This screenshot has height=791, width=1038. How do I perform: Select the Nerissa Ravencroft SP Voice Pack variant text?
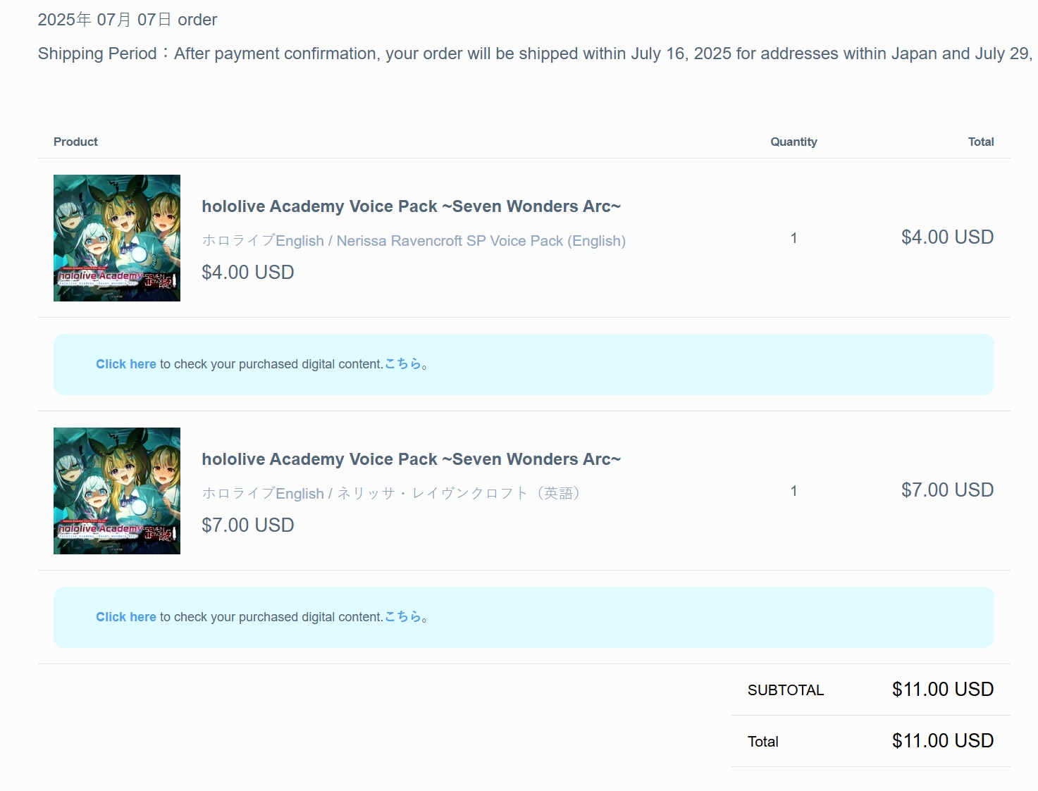click(414, 241)
